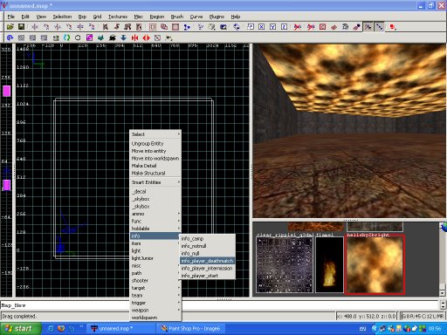The width and height of the screenshot is (447, 335).
Task: Open the Curve menu
Action: 196,17
